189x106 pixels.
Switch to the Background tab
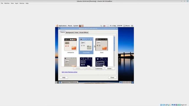click(70, 32)
